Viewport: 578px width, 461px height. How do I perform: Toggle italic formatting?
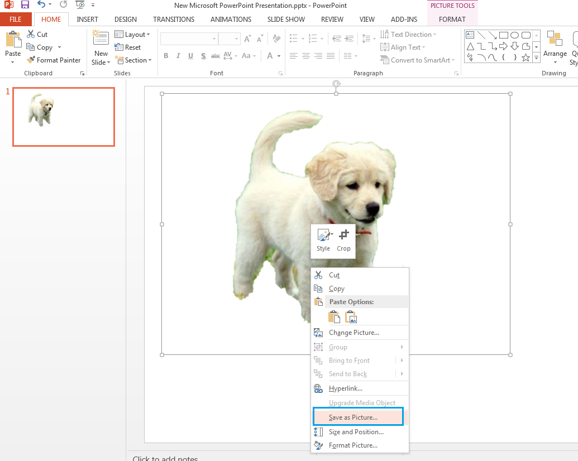coord(178,56)
